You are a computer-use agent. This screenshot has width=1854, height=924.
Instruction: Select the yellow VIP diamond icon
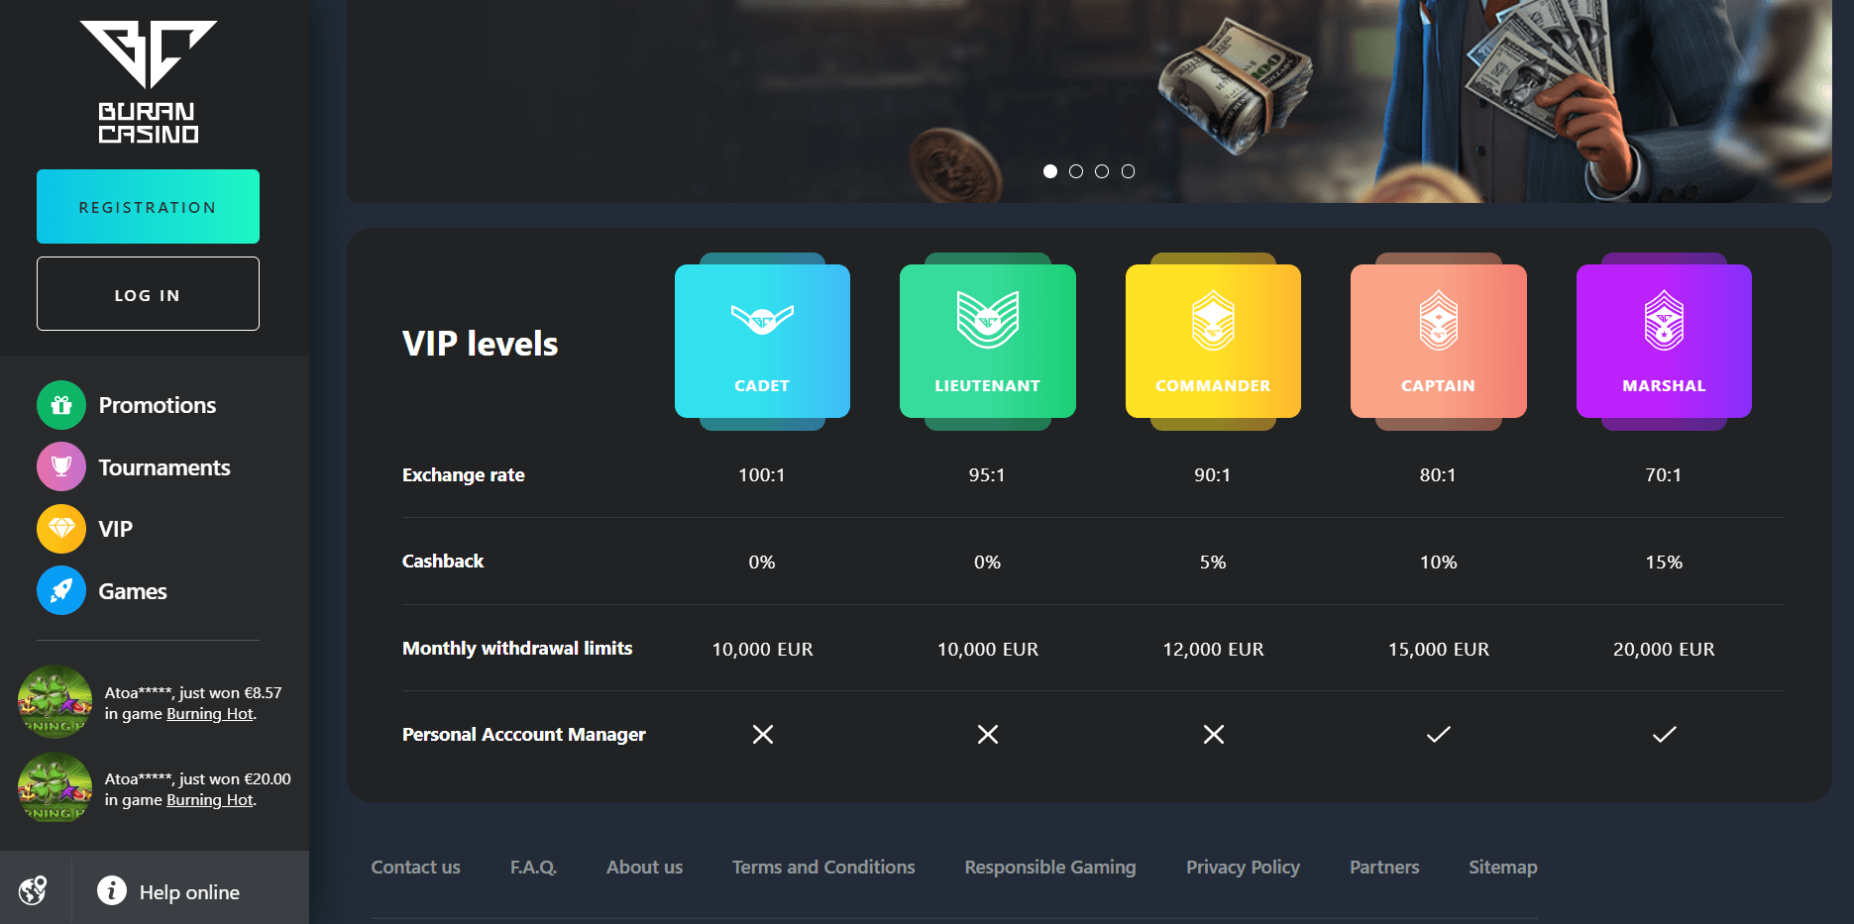point(61,529)
